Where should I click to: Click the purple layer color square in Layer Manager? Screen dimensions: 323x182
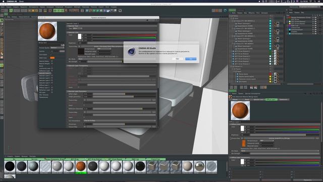[x=290, y=26]
